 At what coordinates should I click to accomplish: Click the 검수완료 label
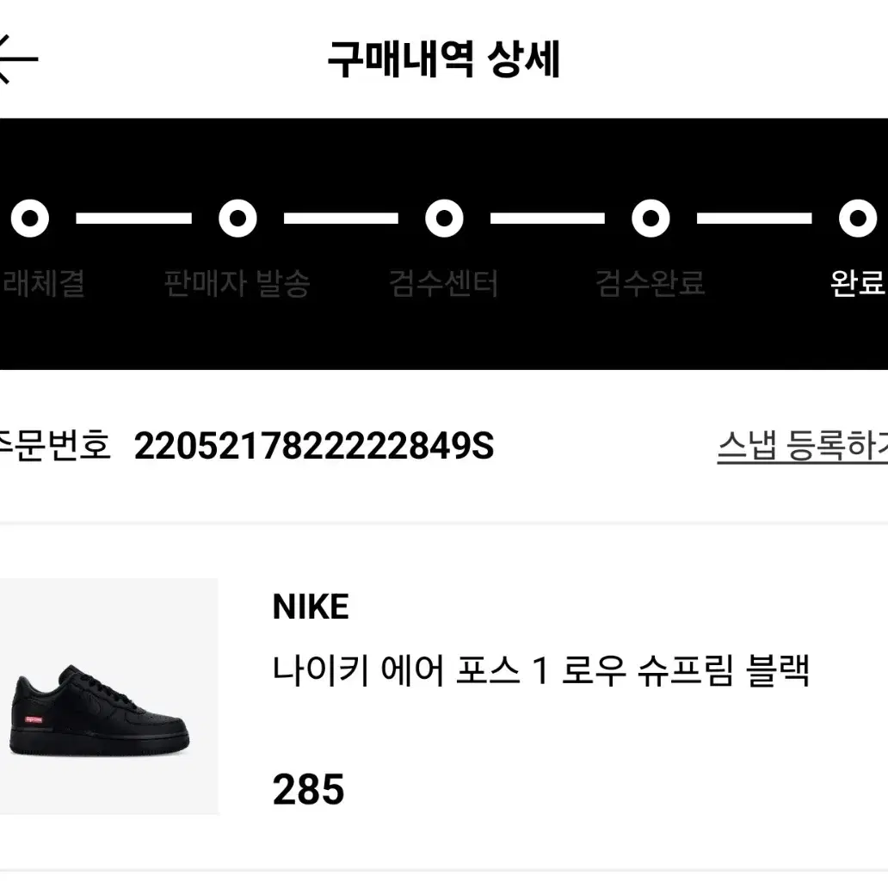651,283
